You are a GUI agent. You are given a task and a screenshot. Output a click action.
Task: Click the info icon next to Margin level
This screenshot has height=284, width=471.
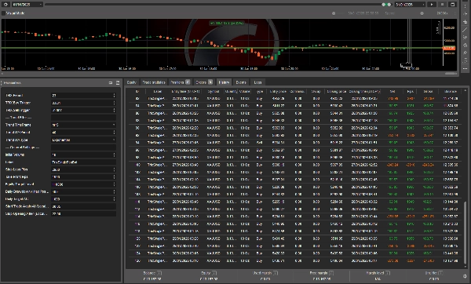point(388,273)
